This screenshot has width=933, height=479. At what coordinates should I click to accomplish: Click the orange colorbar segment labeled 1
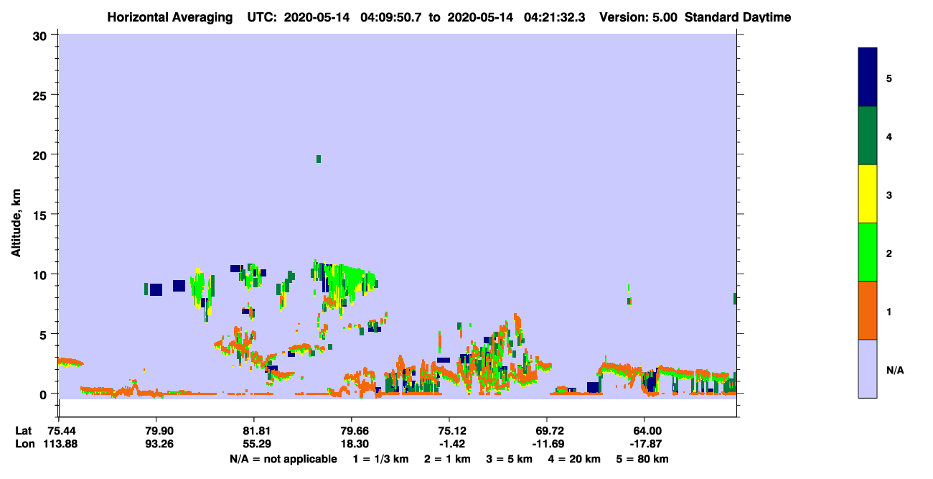(868, 310)
